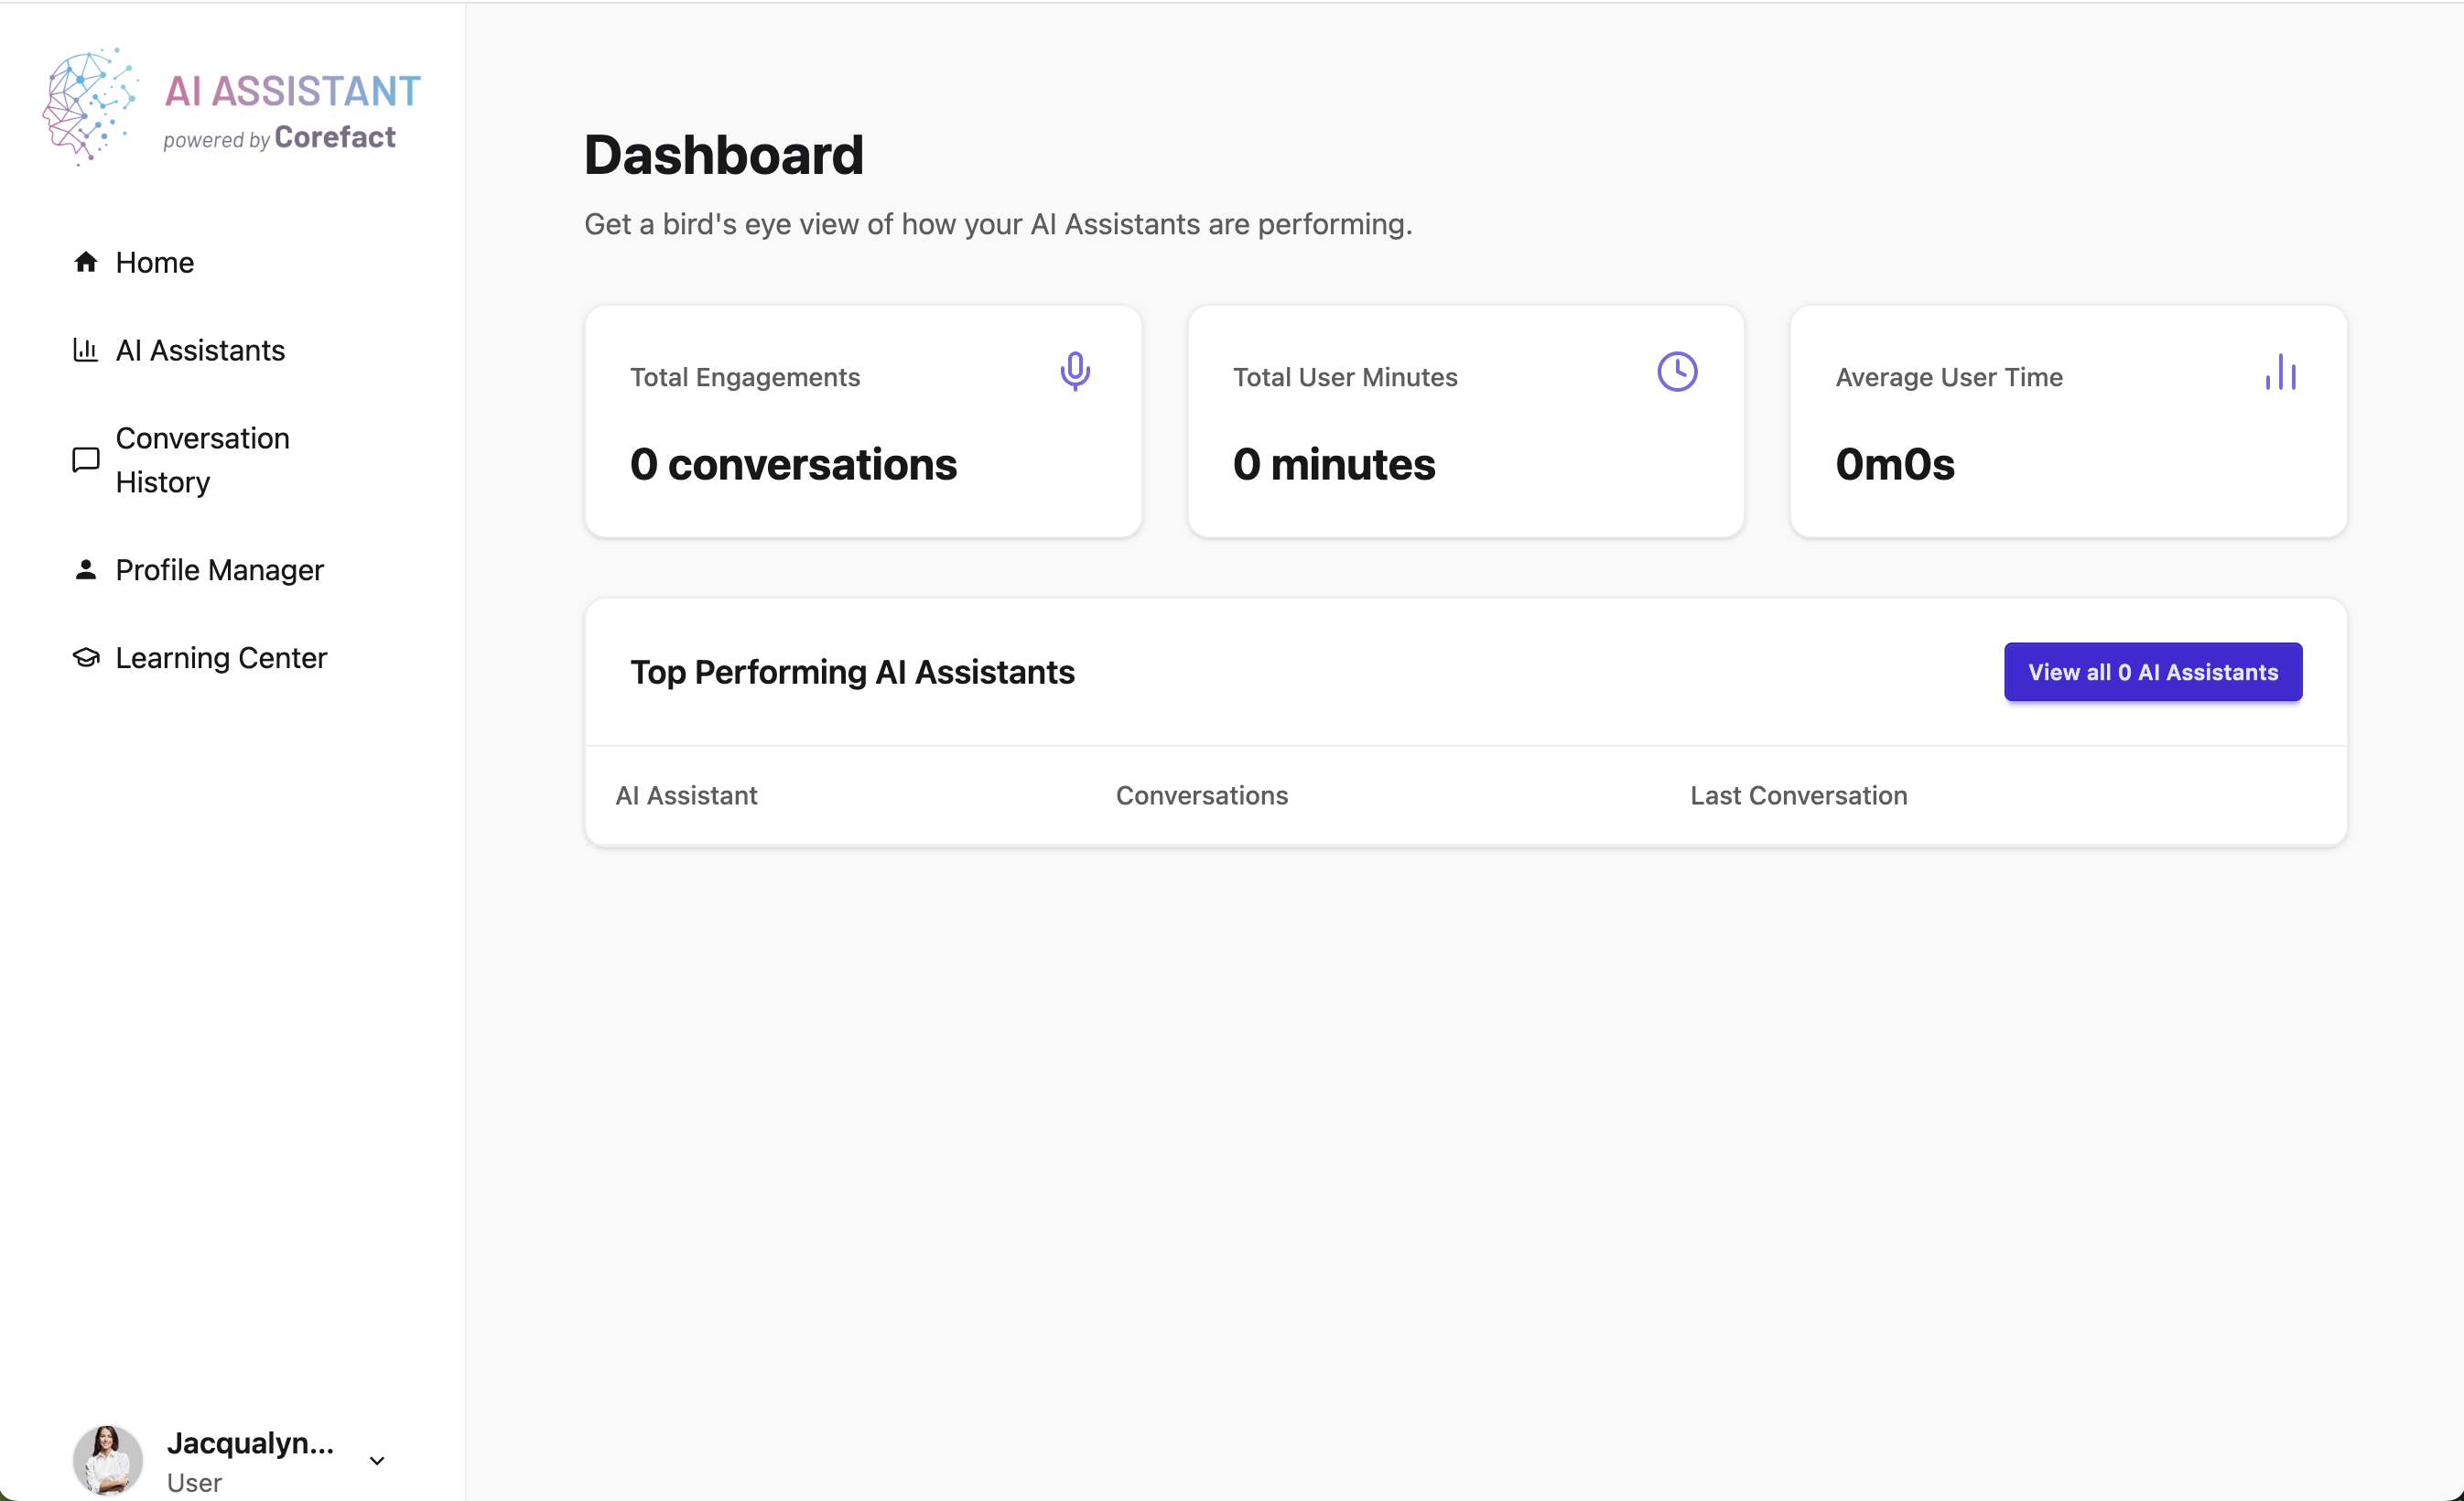The width and height of the screenshot is (2464, 1501).
Task: Open the Home menu item
Action: pos(154,263)
